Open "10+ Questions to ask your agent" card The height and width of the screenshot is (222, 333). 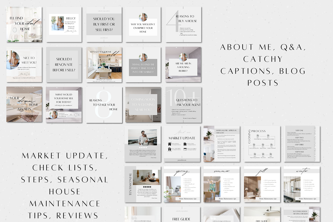coord(183,104)
